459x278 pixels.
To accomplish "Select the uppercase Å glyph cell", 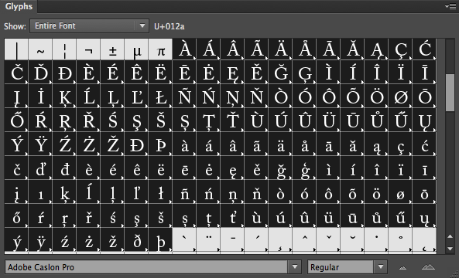I will tap(304, 49).
